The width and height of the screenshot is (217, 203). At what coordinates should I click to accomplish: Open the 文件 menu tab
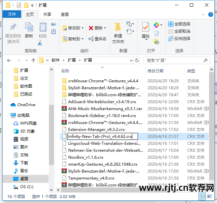[x=12, y=14]
